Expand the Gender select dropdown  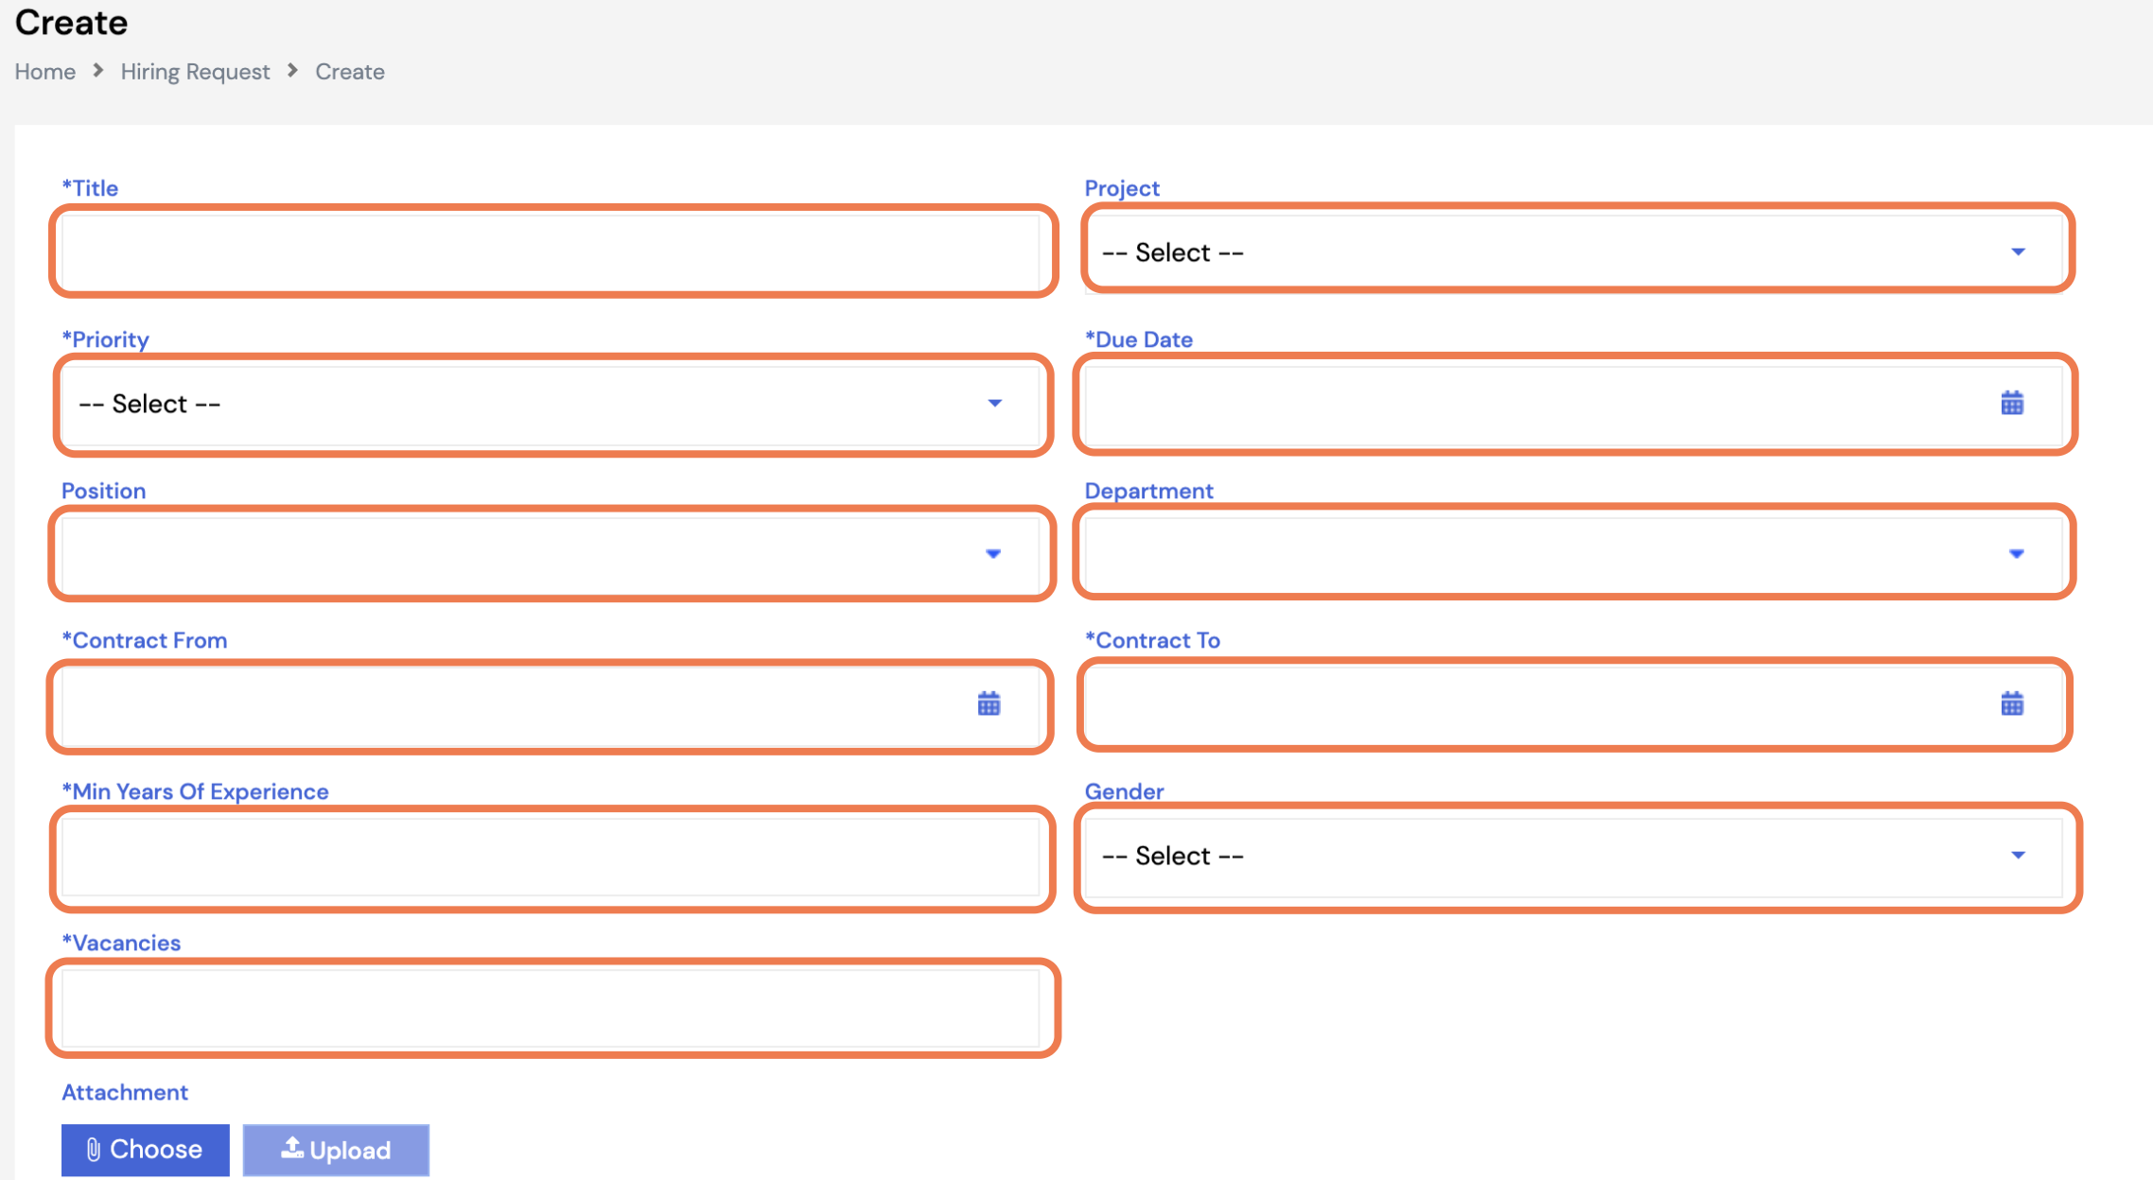(1570, 856)
